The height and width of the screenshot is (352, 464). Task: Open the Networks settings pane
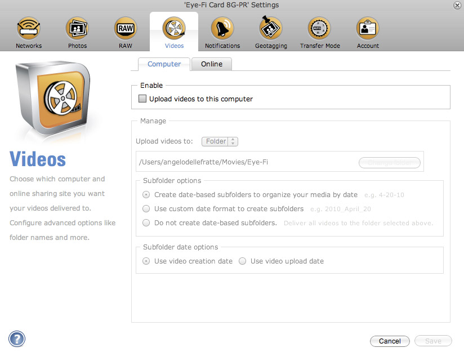pyautogui.click(x=29, y=33)
